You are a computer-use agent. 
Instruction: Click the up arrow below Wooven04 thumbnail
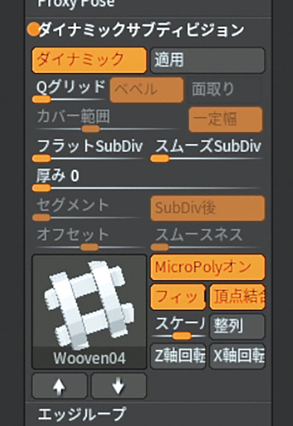point(60,386)
